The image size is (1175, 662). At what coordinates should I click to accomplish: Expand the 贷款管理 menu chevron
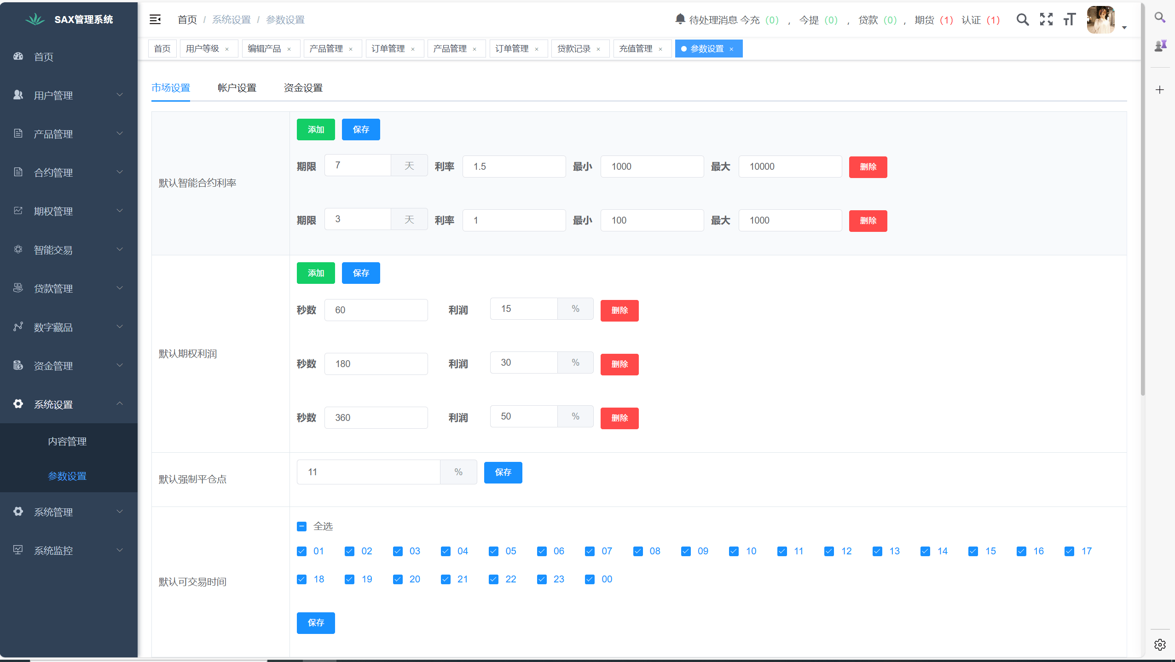click(x=120, y=288)
